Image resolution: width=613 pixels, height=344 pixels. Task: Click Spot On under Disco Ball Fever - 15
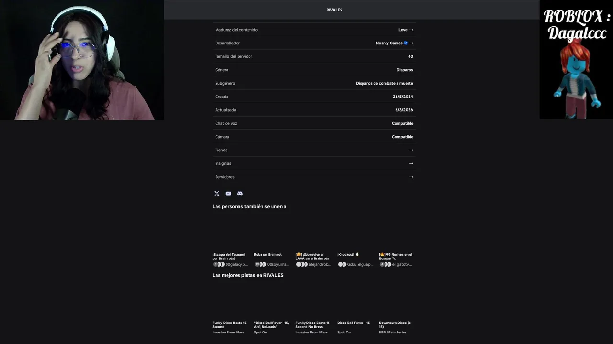pos(344,332)
